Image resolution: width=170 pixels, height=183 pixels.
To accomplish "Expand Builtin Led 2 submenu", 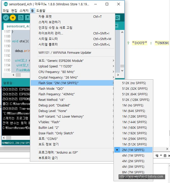I will click(72, 128).
